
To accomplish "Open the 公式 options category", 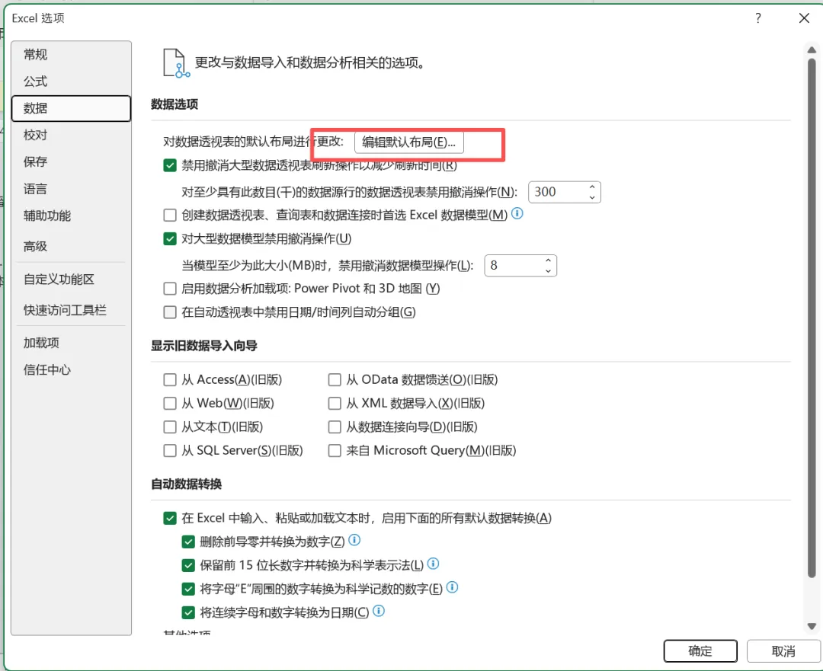I will 71,81.
